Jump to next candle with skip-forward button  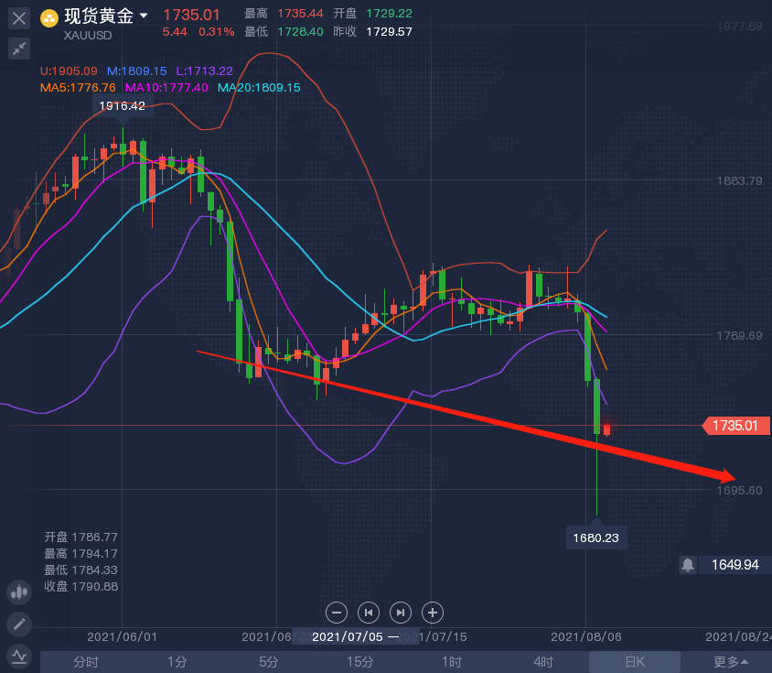[401, 613]
